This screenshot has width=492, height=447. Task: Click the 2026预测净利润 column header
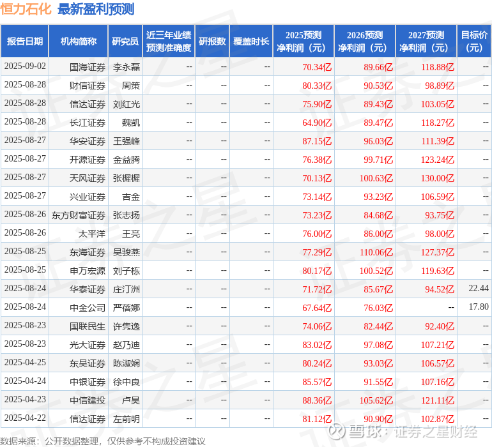(365, 41)
